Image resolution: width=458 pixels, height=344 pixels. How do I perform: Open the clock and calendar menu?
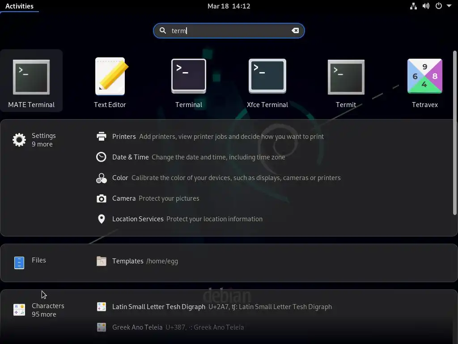(x=229, y=6)
